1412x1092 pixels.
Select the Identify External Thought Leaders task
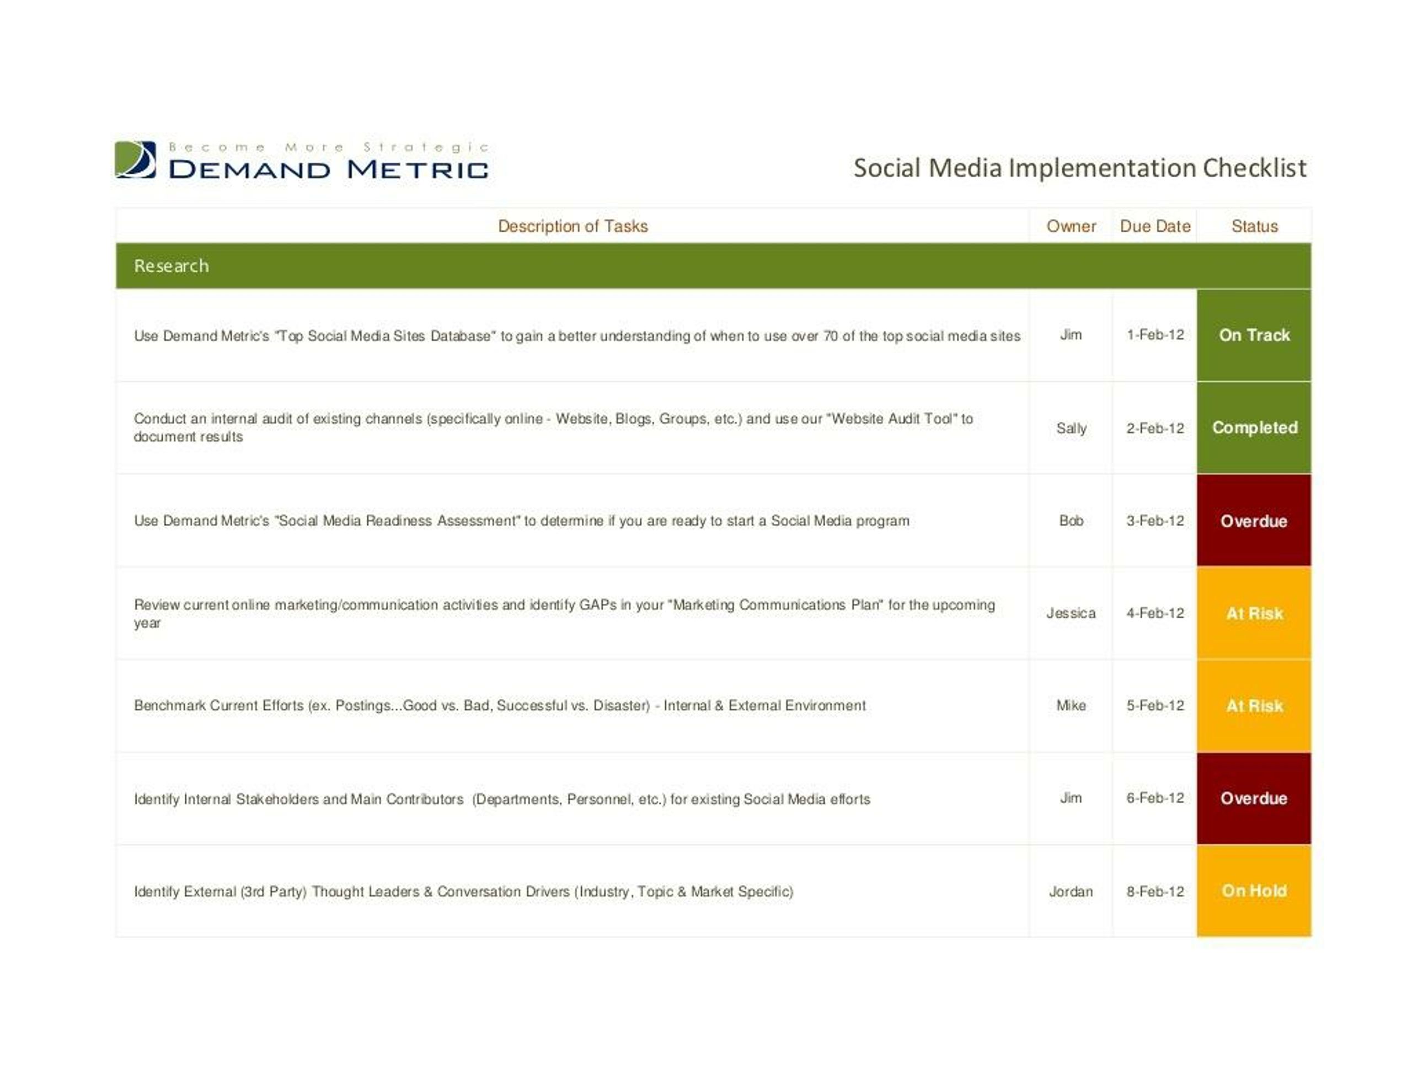point(463,892)
